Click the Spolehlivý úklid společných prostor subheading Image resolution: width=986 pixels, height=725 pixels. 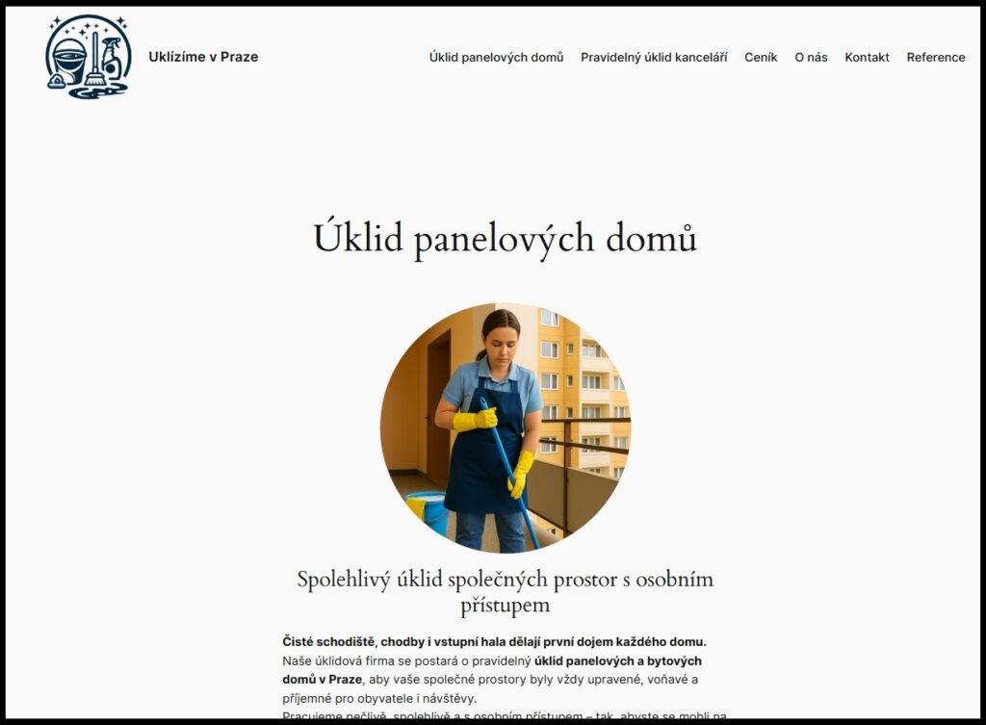[x=506, y=592]
